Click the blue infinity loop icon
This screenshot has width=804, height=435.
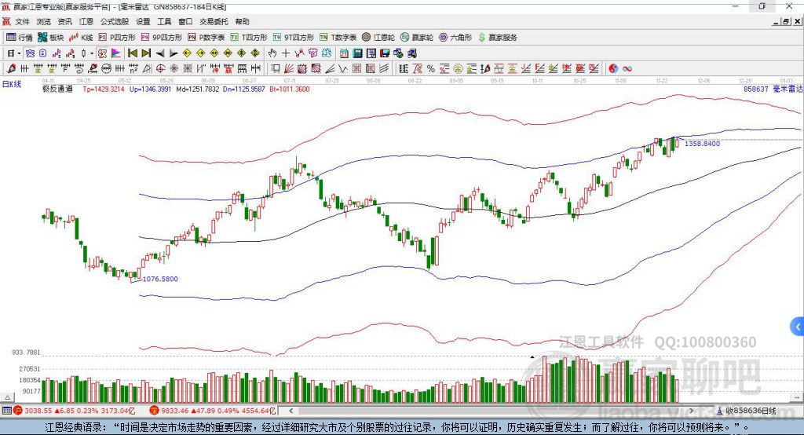point(627,69)
